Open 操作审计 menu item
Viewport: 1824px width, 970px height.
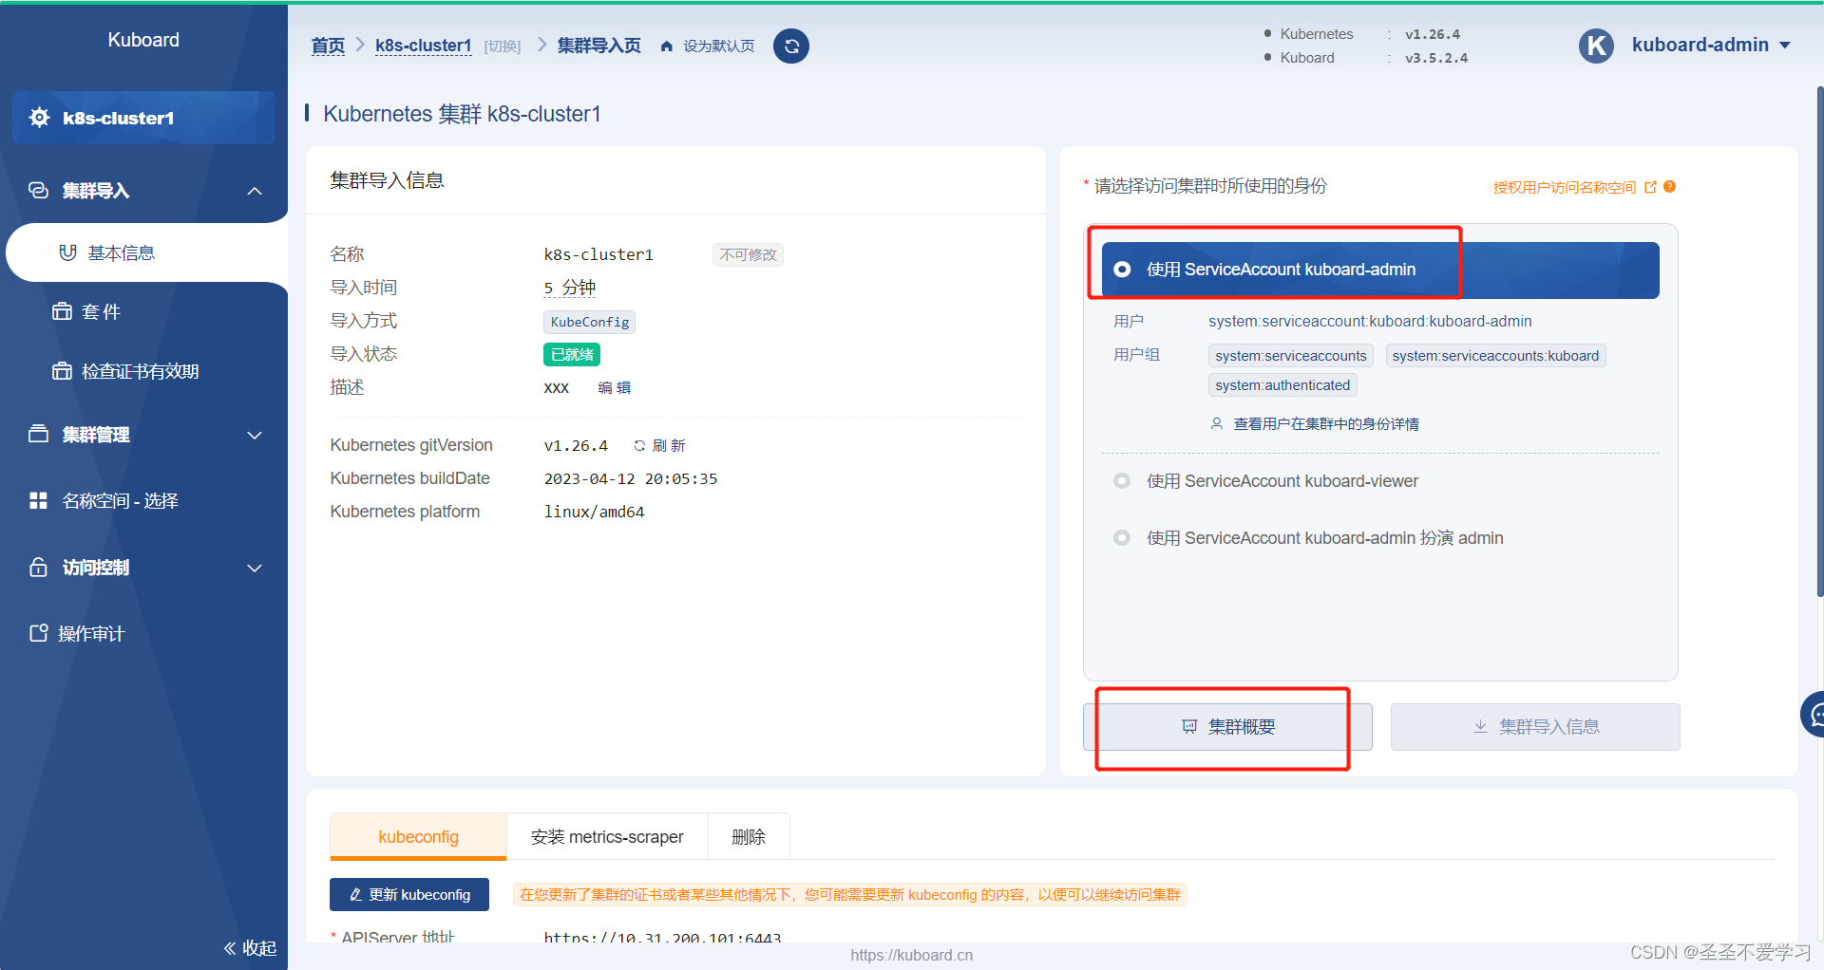pyautogui.click(x=144, y=633)
